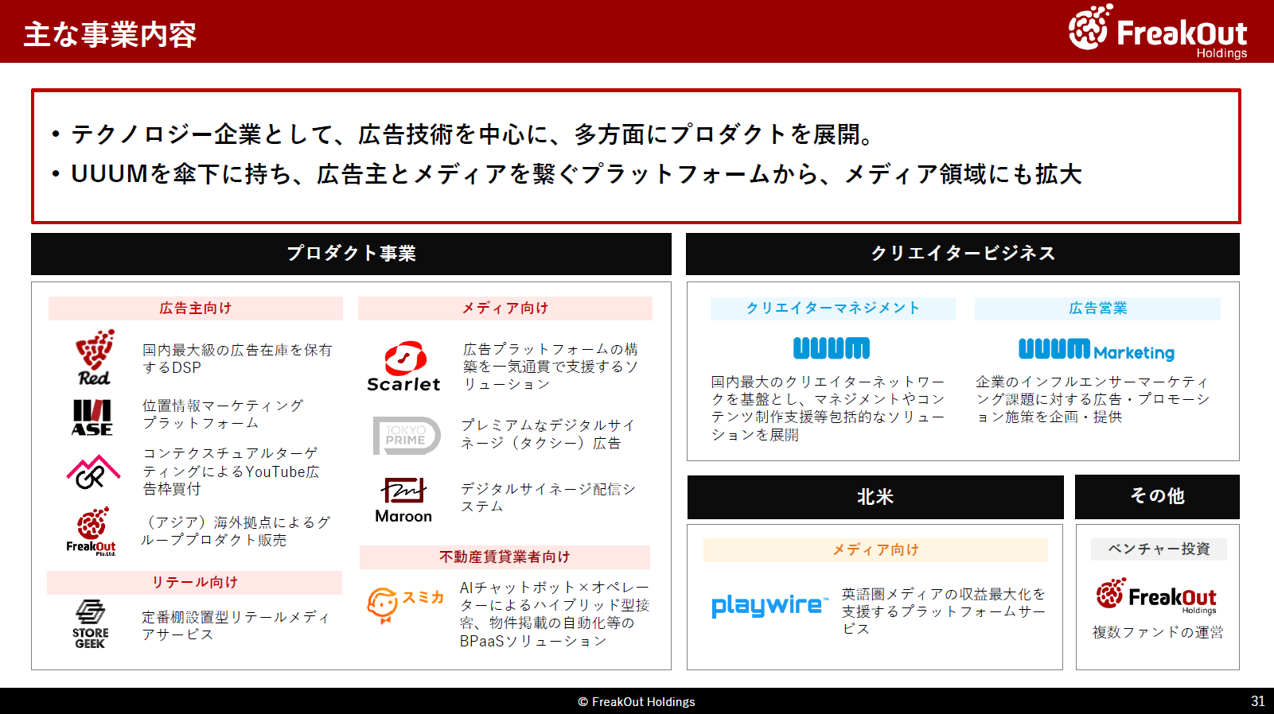Screen dimensions: 1274x714
Task: Click the bullet starting with テクノロジー企業として
Action: [473, 134]
